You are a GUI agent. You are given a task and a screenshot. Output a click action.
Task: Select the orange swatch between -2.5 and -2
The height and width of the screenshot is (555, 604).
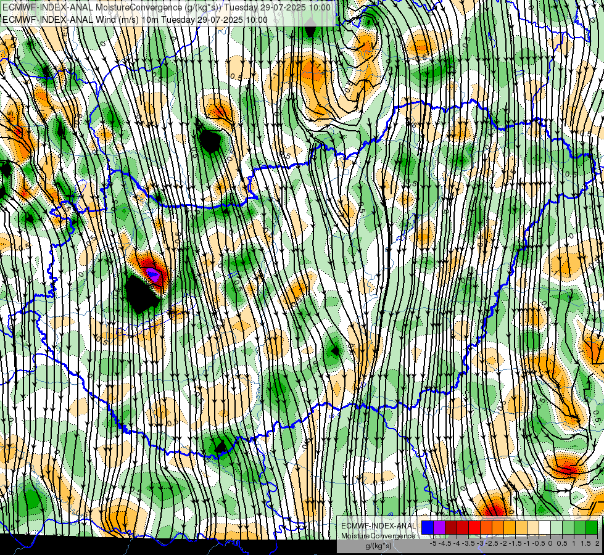click(498, 527)
